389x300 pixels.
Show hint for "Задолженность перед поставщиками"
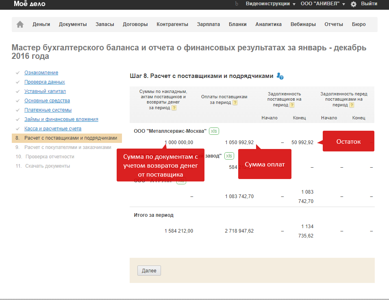(352, 105)
